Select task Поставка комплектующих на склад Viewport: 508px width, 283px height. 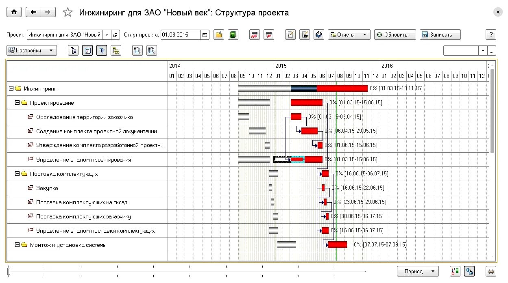(82, 202)
